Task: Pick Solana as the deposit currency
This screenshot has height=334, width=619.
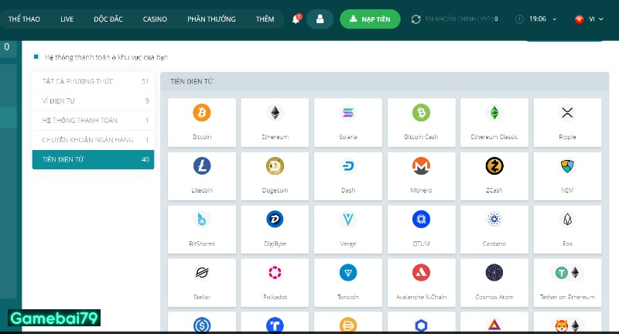Action: [x=347, y=113]
